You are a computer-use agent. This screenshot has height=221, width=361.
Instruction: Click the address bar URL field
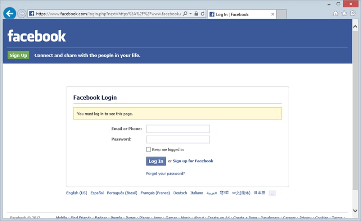pos(108,14)
